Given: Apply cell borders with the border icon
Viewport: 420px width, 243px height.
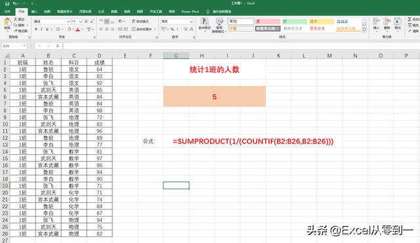Looking at the screenshot, I should [x=58, y=29].
